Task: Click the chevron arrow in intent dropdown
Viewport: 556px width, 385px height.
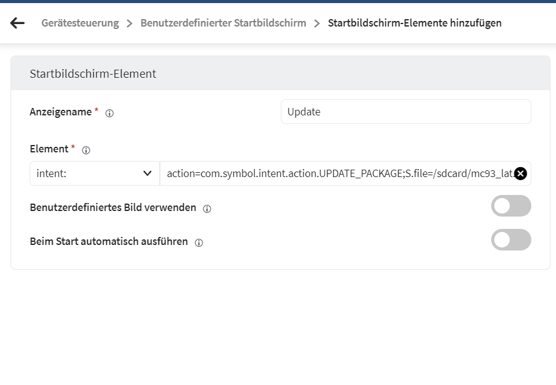Action: coord(147,174)
